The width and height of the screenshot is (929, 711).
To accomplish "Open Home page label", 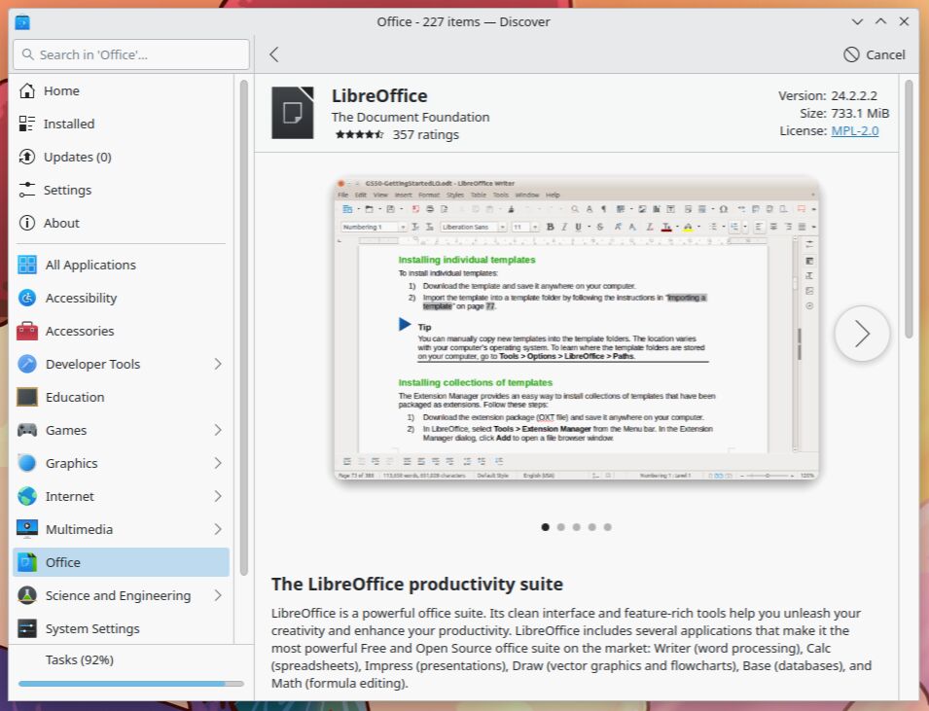I will point(61,90).
